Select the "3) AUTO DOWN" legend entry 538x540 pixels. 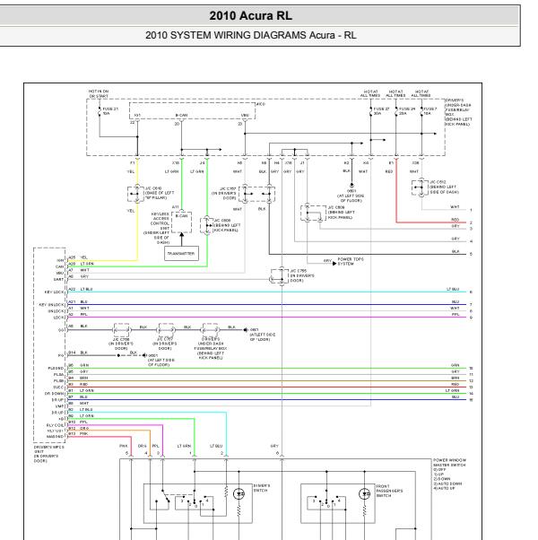pos(447,483)
